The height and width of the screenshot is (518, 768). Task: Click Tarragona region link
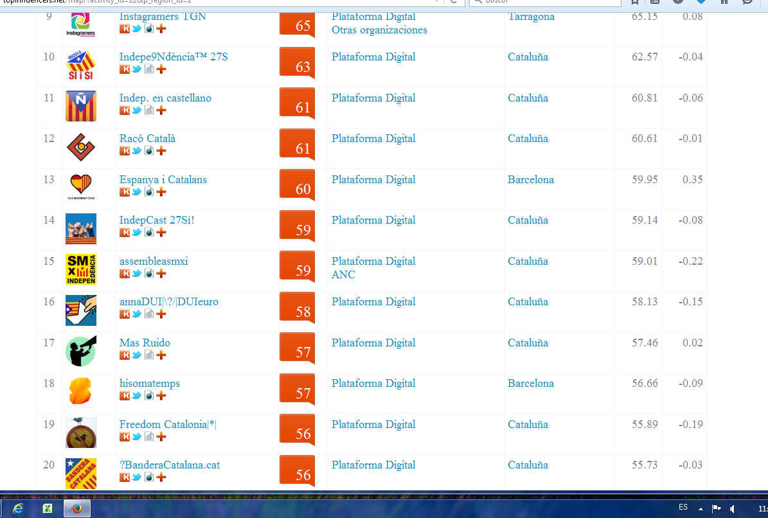point(531,17)
